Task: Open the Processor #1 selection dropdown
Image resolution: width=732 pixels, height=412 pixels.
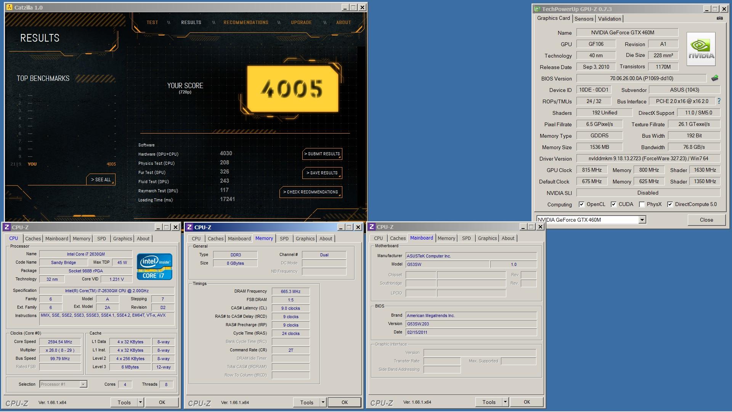Action: pyautogui.click(x=83, y=384)
